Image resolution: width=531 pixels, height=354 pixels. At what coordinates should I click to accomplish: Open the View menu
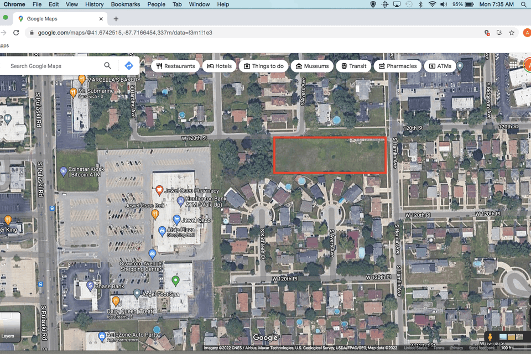pyautogui.click(x=72, y=4)
